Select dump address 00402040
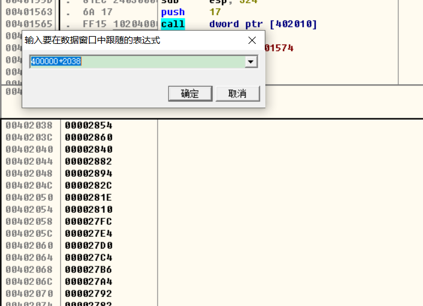This screenshot has width=423, height=306. (29, 149)
